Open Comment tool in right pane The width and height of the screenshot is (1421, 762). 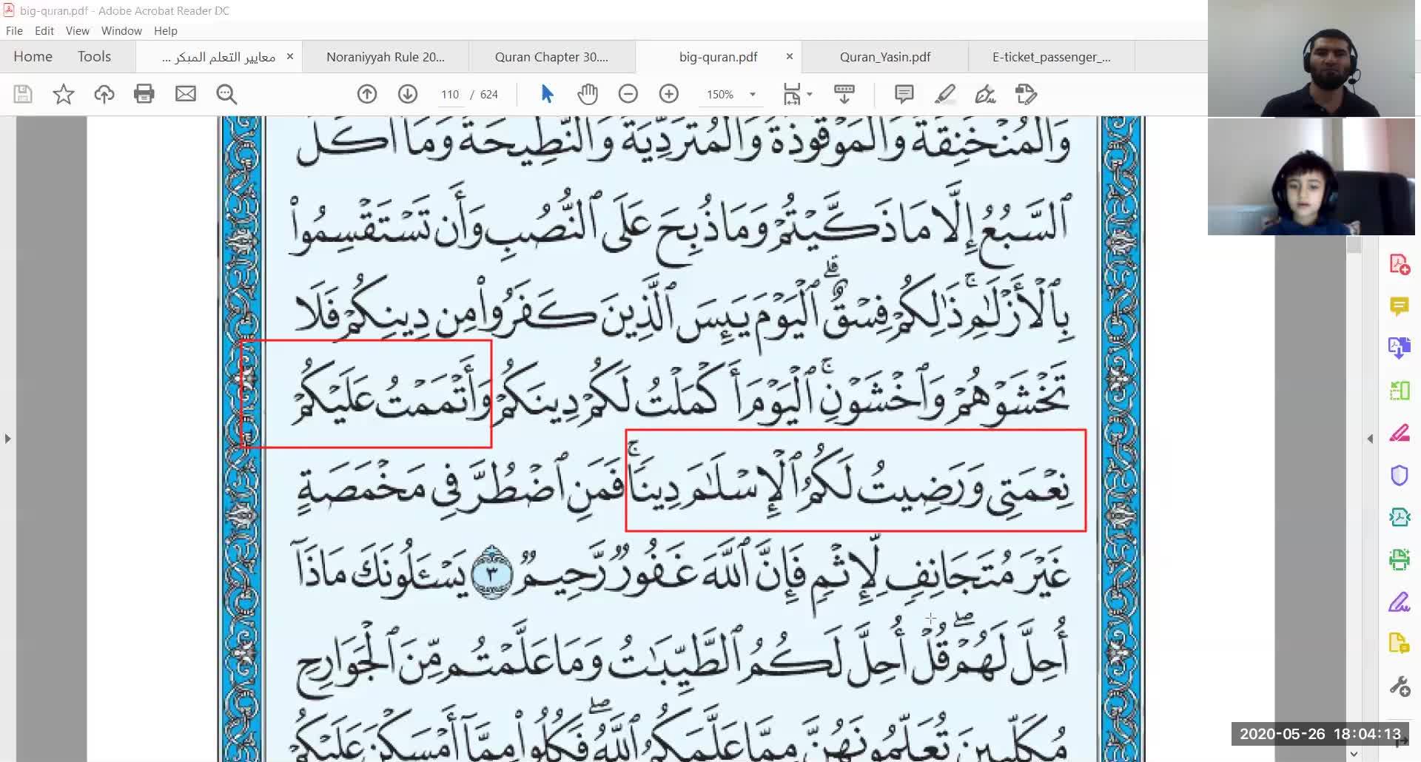(x=1399, y=306)
